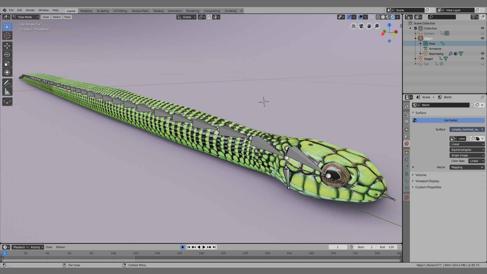
Task: Show the hidden Camera in outliner
Action: pos(482,33)
